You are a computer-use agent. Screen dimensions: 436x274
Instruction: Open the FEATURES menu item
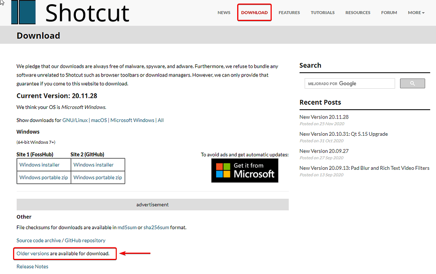[289, 13]
